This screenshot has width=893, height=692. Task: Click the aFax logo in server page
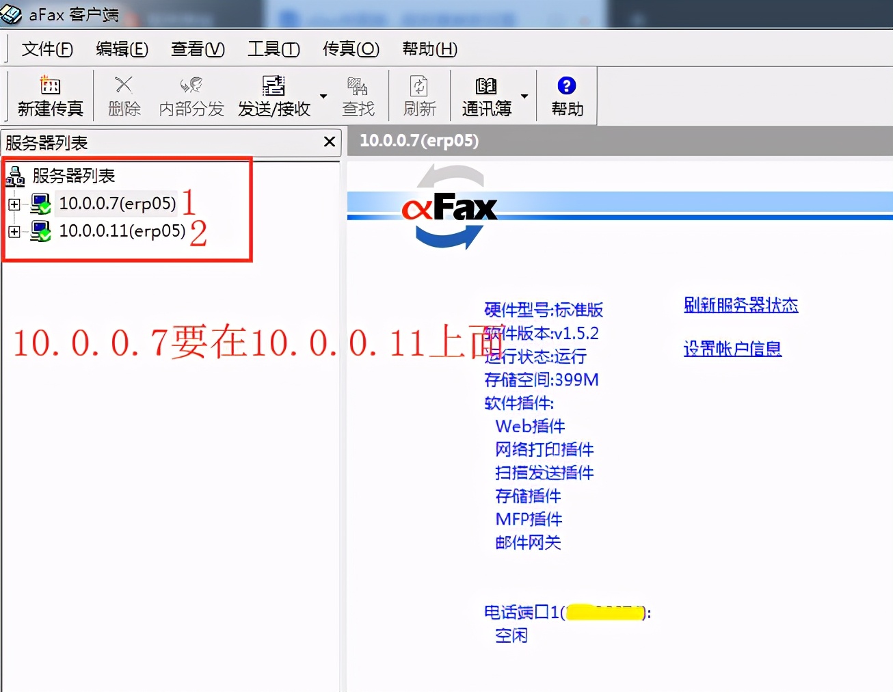(450, 207)
